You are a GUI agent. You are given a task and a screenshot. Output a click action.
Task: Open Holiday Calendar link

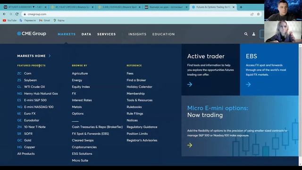coord(140,87)
